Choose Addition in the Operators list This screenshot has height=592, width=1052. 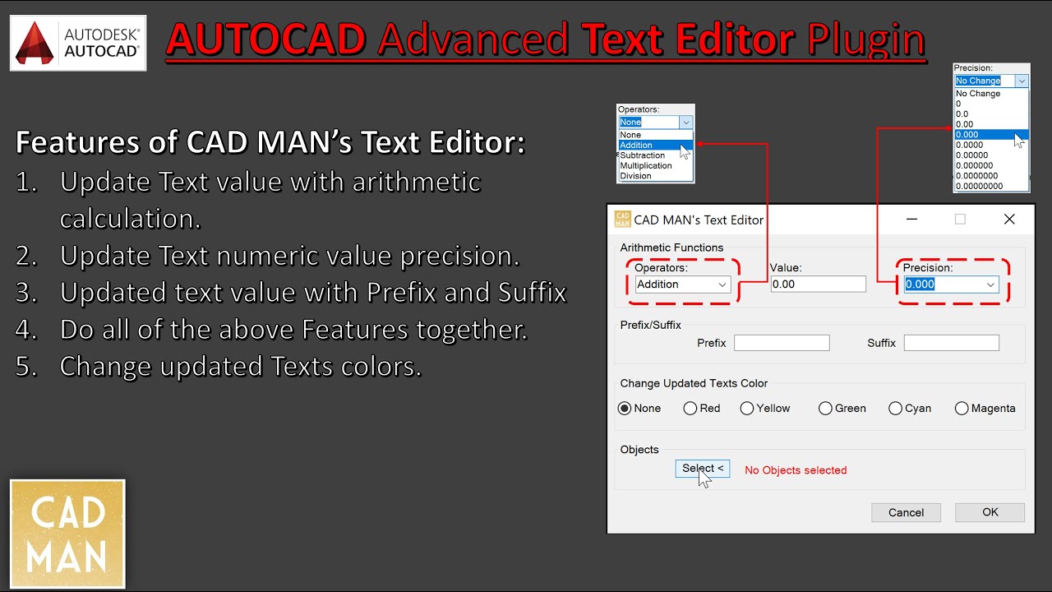[656, 145]
